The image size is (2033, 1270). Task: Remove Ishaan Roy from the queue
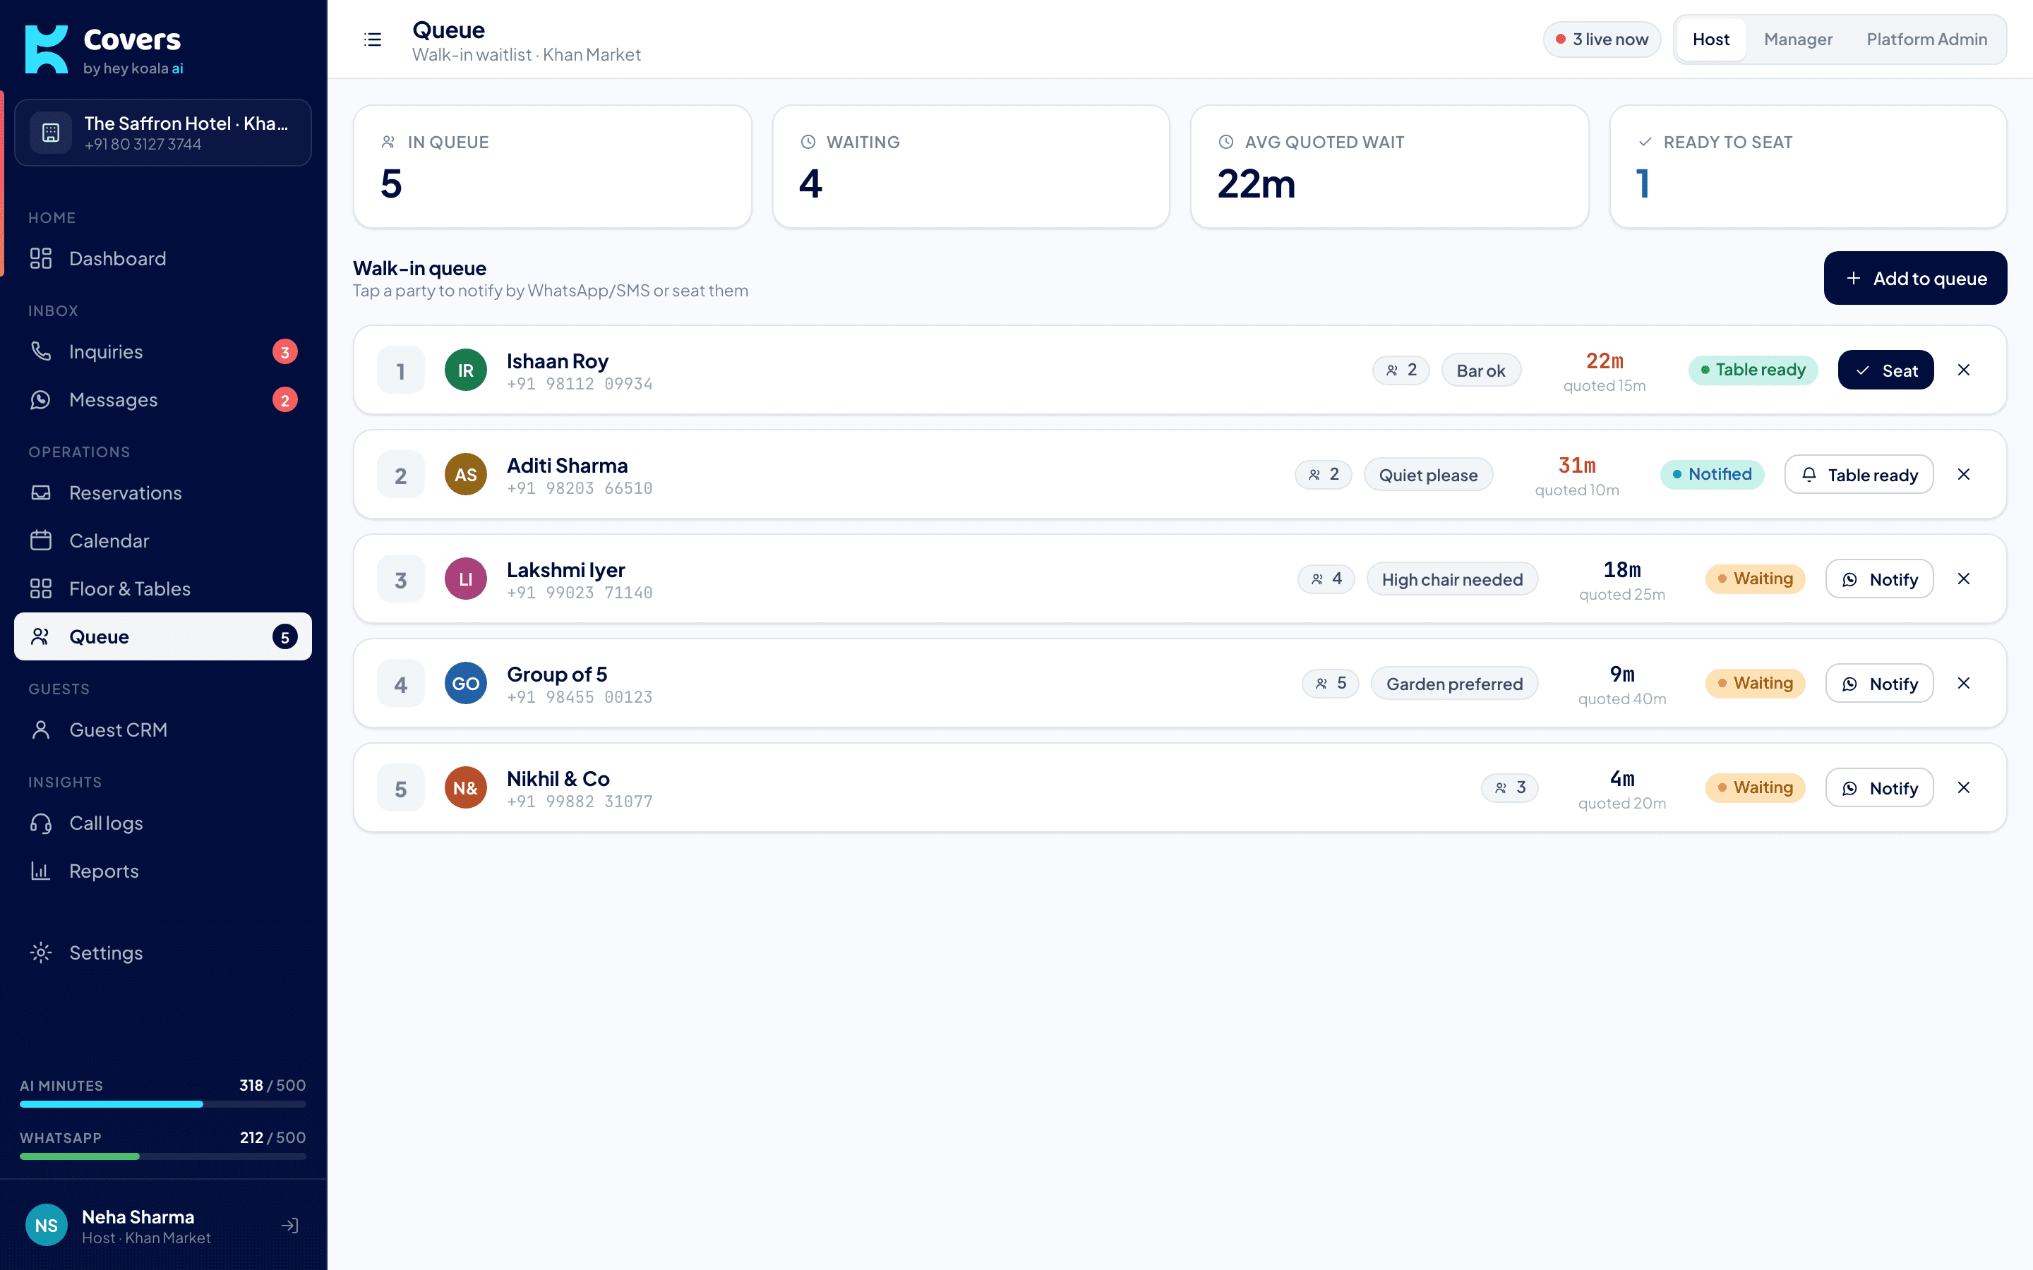pos(1963,370)
